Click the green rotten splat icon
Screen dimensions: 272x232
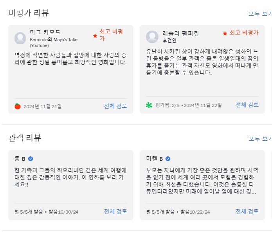[x=149, y=105]
